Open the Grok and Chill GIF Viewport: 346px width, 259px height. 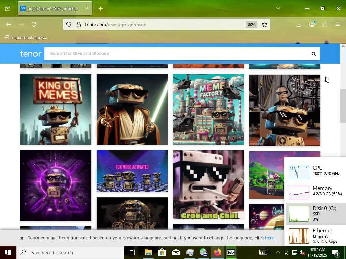point(208,184)
